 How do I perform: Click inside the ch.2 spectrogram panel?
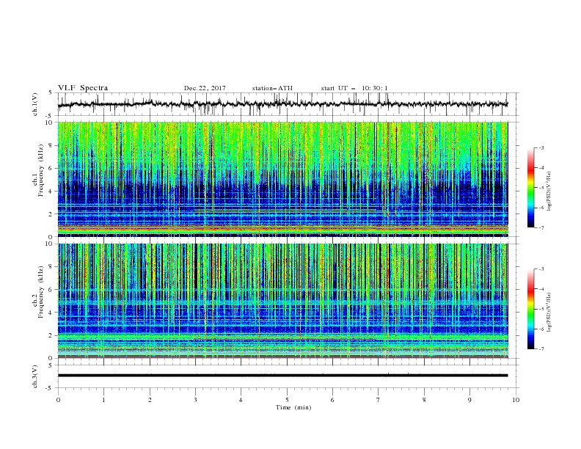pyautogui.click(x=282, y=301)
